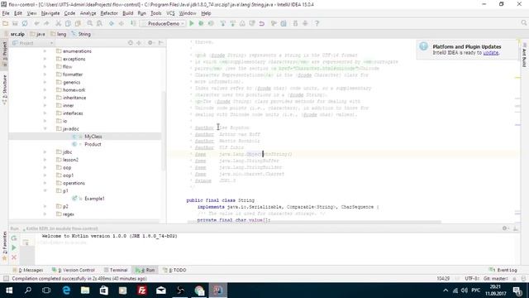This screenshot has width=529, height=298.
Task: Toggle tool window buttons at bottom-left corner
Action: [6, 278]
